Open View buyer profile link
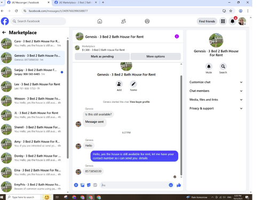This screenshot has height=200, width=267. (140, 102)
